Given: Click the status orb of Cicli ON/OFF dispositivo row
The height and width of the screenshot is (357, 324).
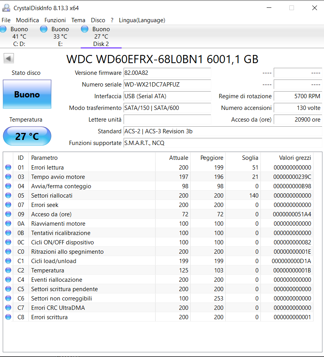Looking at the screenshot, I should point(8,242).
